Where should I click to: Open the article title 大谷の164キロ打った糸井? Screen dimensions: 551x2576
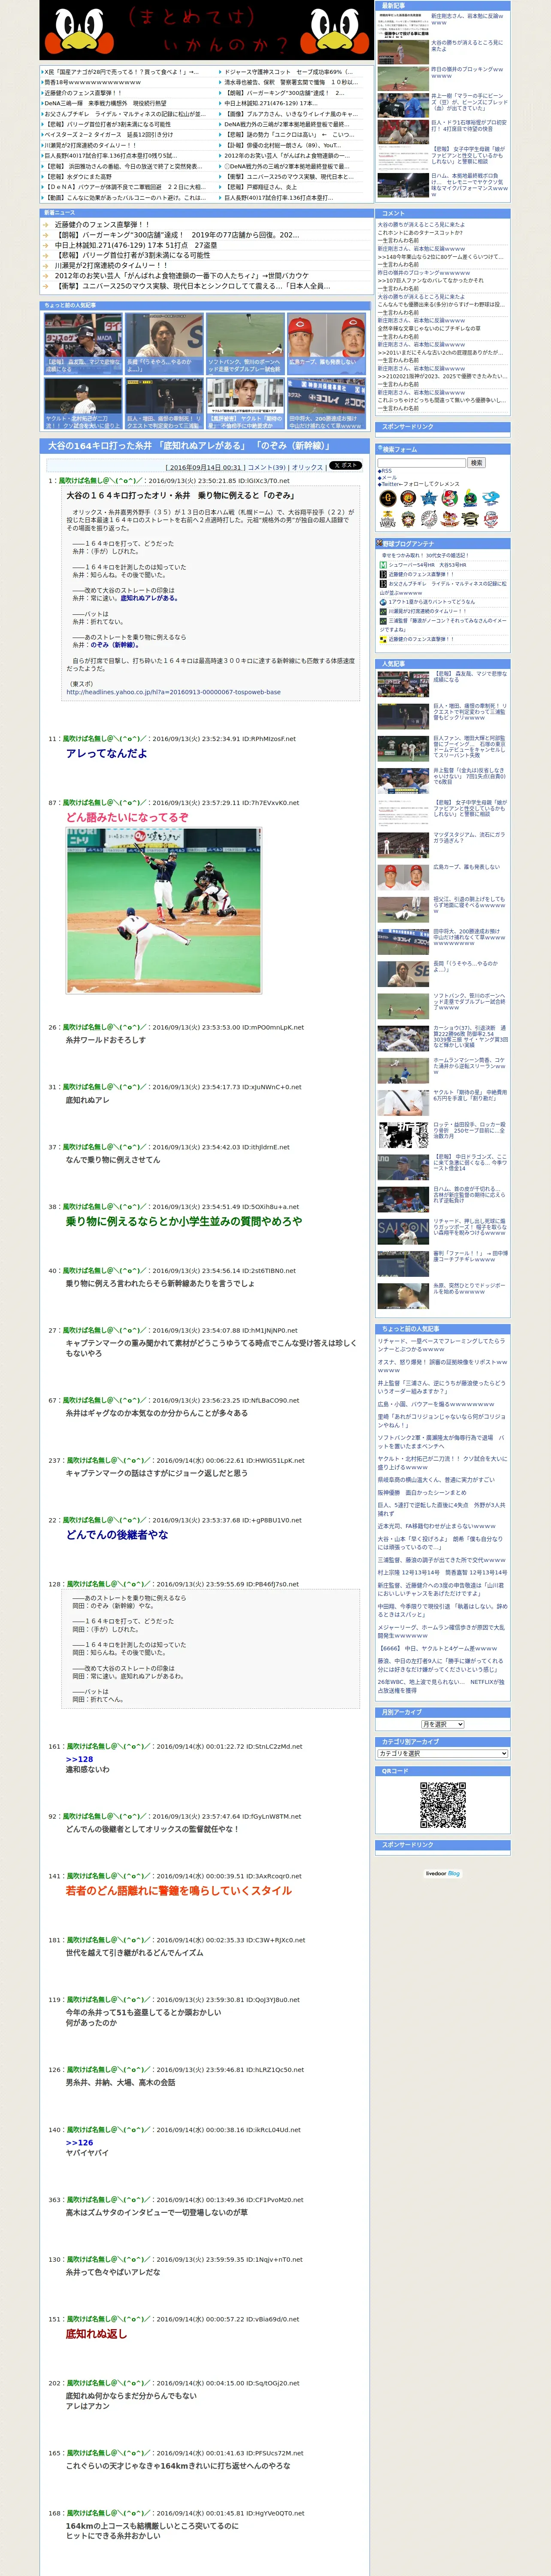point(191,446)
